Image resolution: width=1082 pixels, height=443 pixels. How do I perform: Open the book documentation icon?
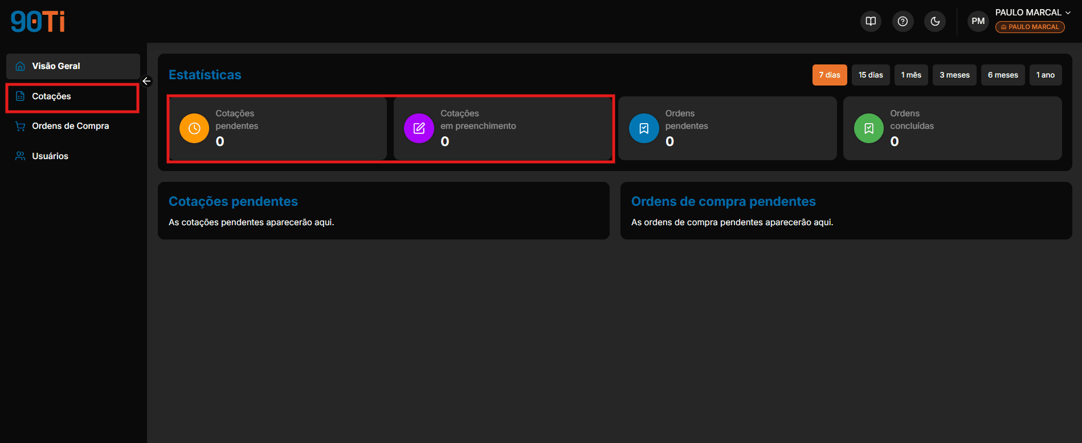coord(871,22)
